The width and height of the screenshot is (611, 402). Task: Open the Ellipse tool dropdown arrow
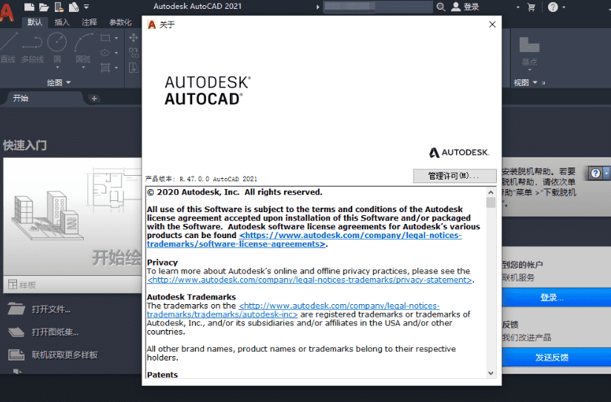pyautogui.click(x=116, y=53)
